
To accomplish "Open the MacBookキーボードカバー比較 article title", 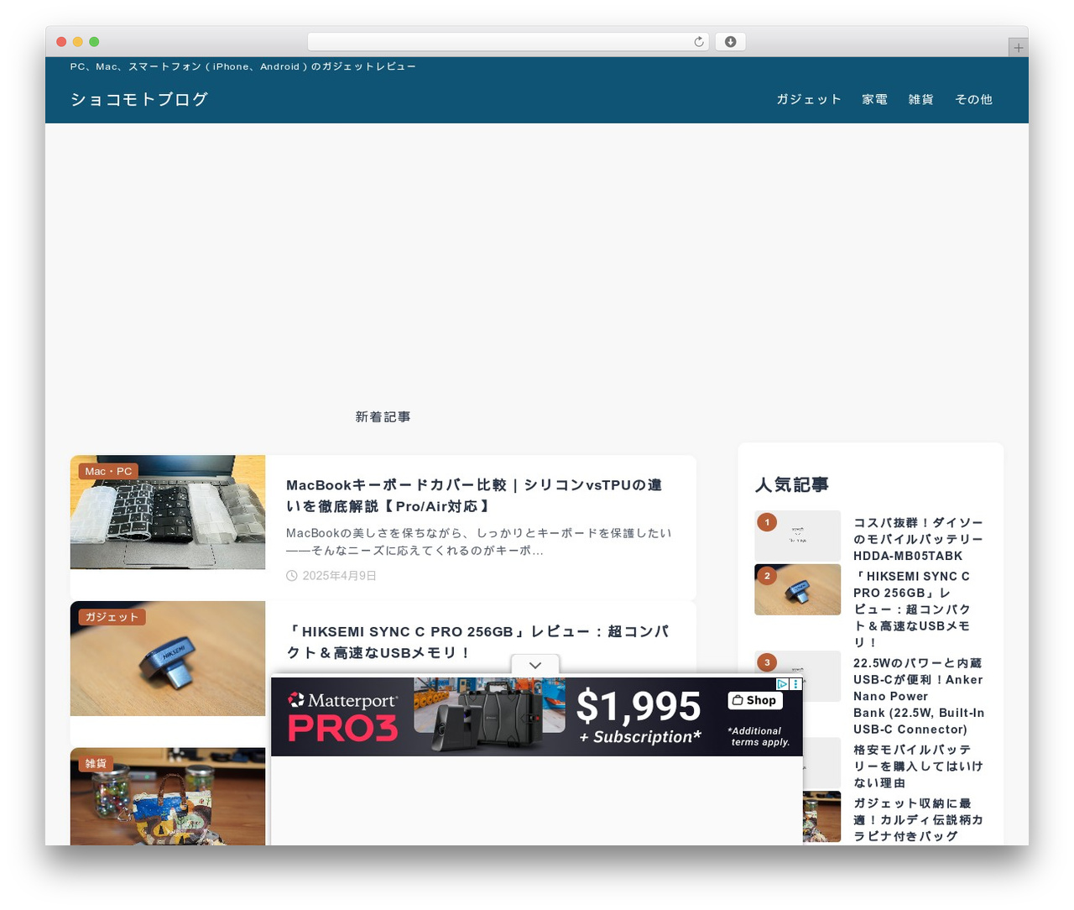I will click(474, 495).
